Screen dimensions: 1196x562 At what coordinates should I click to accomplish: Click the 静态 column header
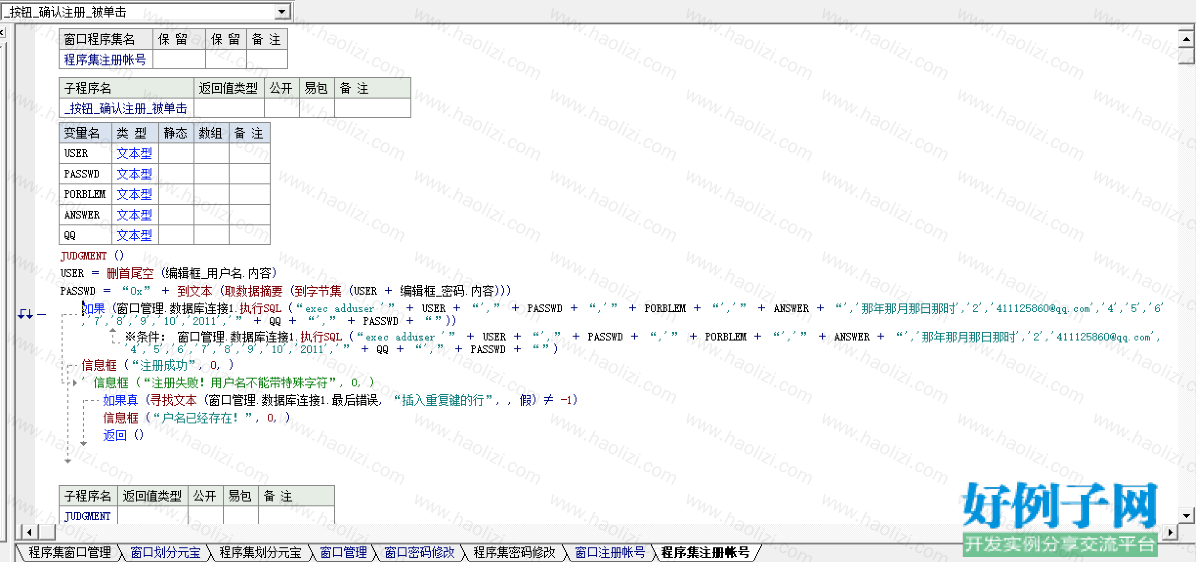point(176,133)
